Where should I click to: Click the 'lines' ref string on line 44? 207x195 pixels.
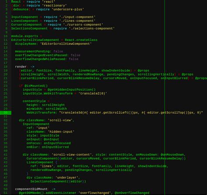point(47,166)
